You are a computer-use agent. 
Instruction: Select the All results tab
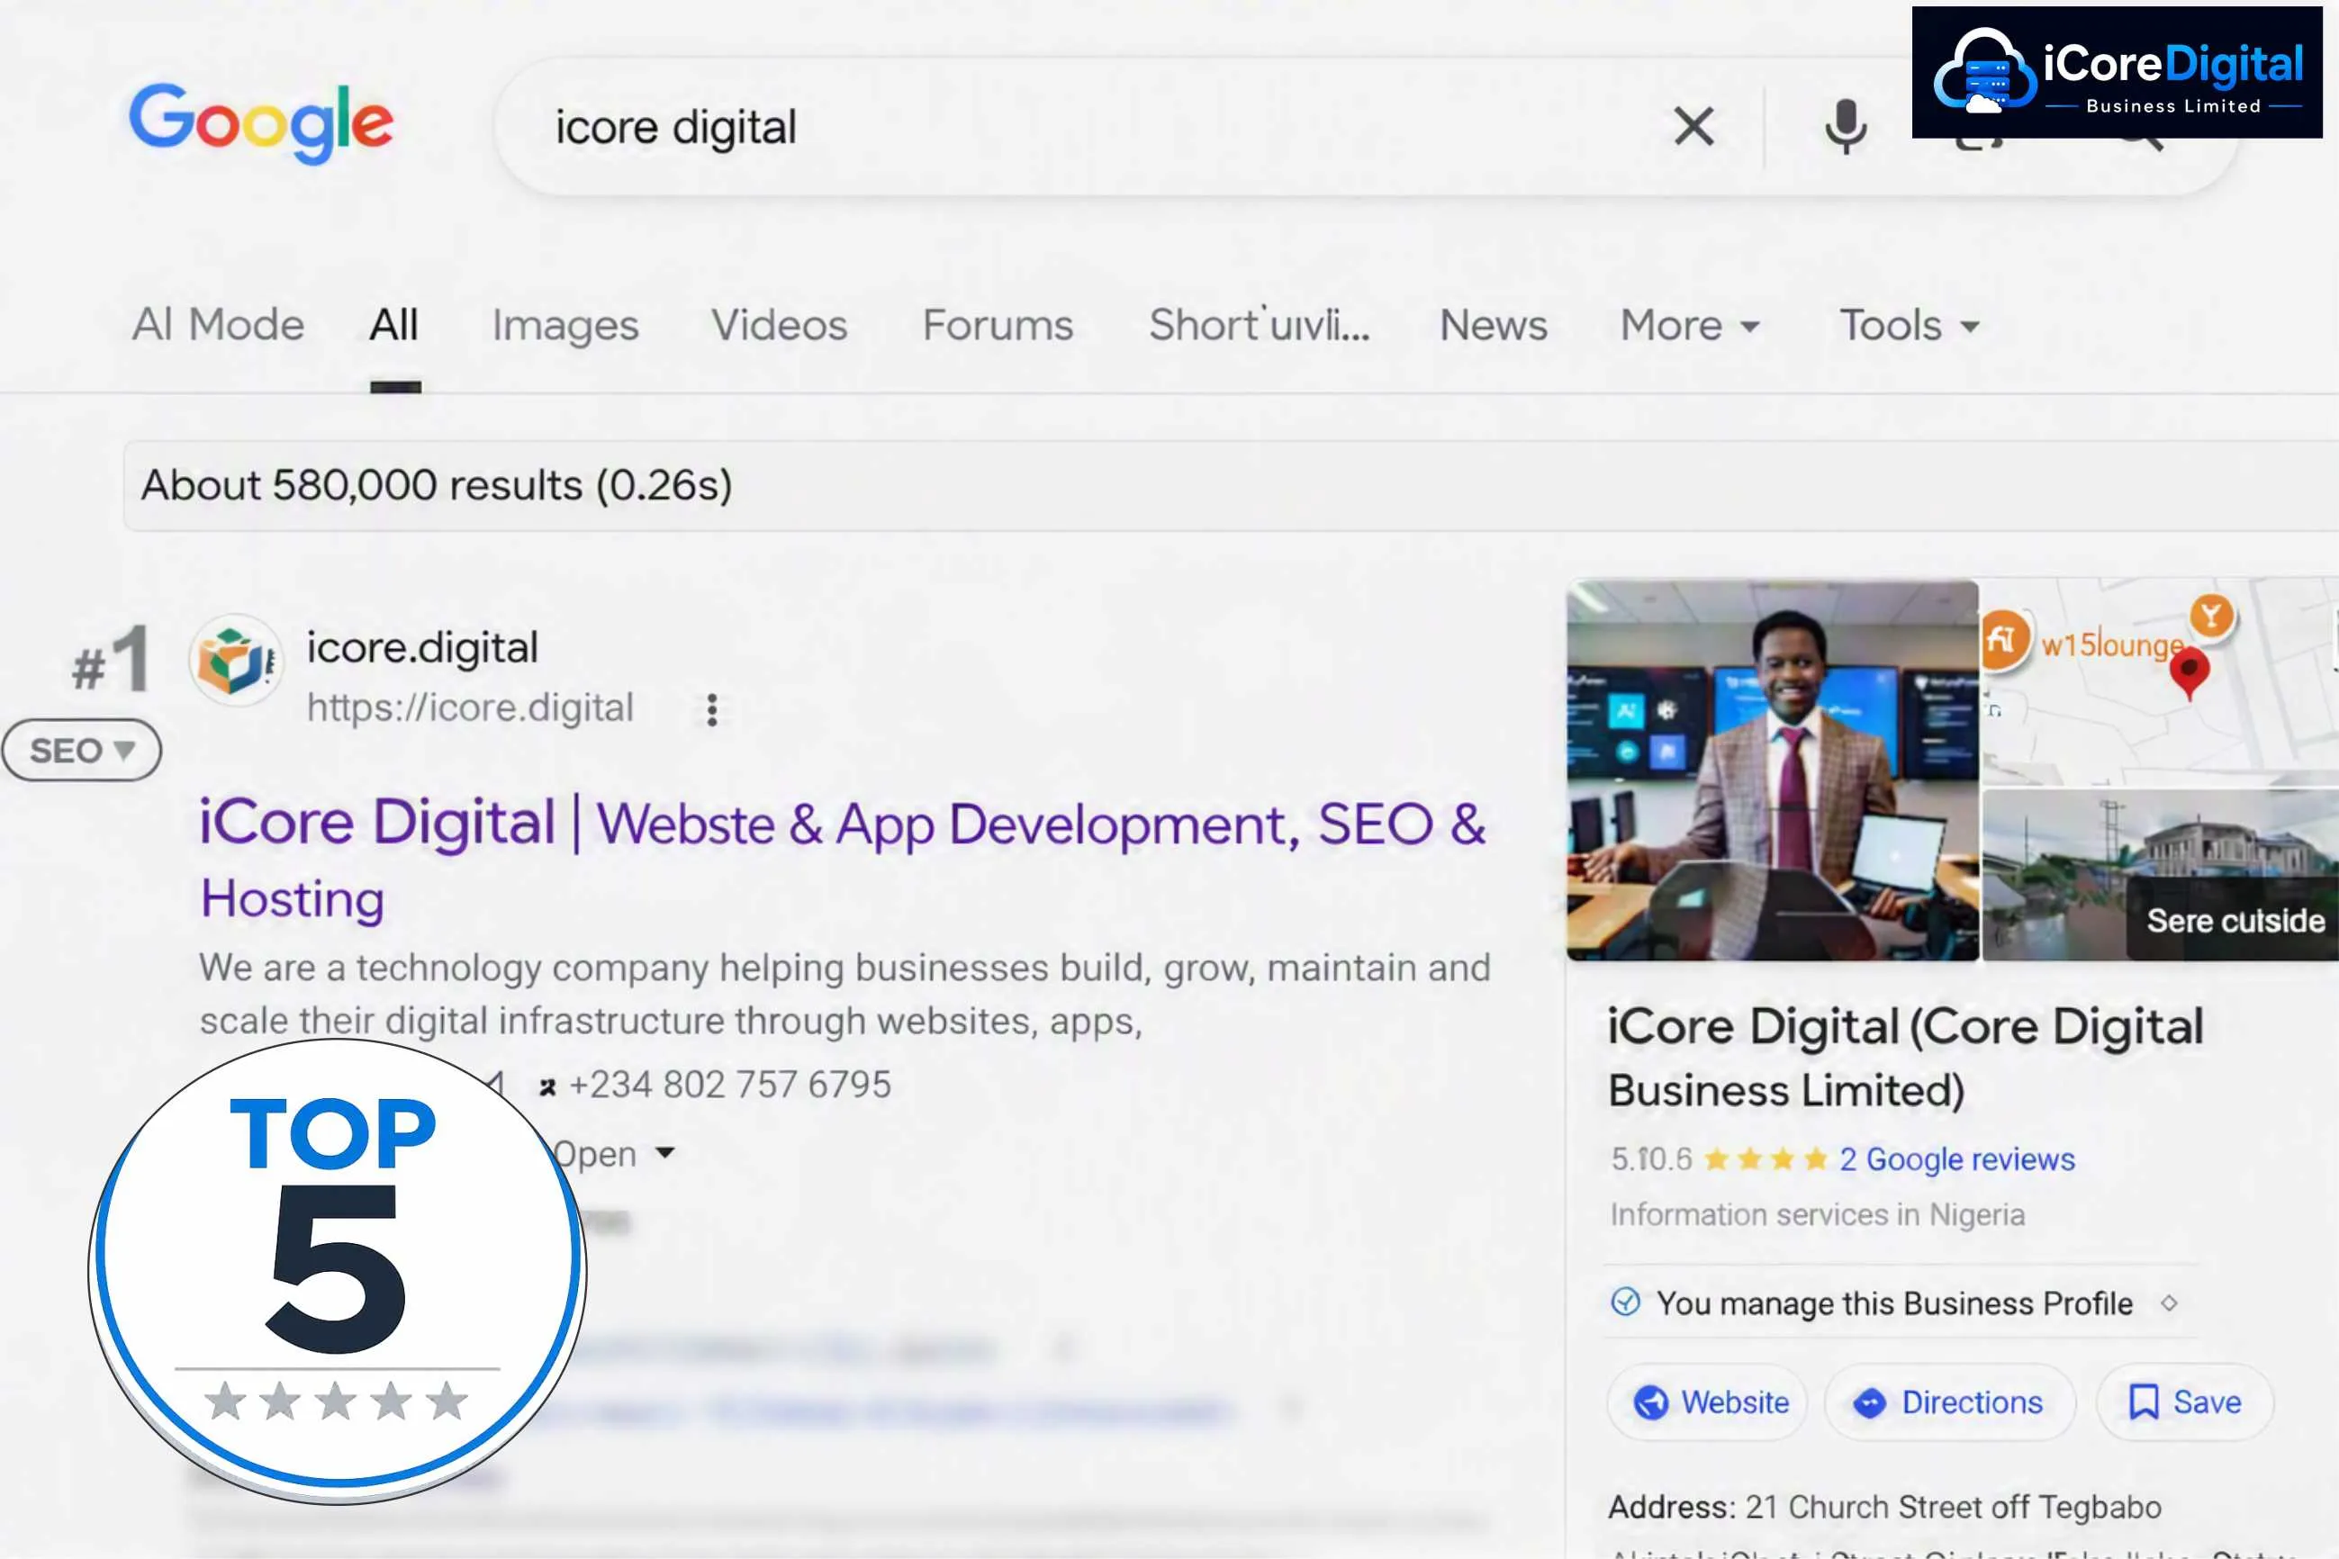click(x=393, y=325)
